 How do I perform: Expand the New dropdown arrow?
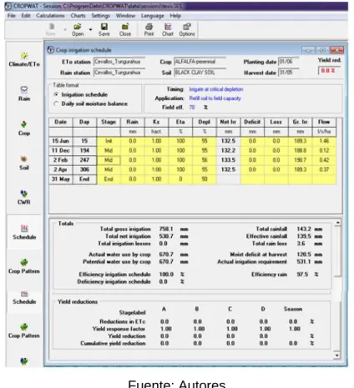click(x=65, y=29)
